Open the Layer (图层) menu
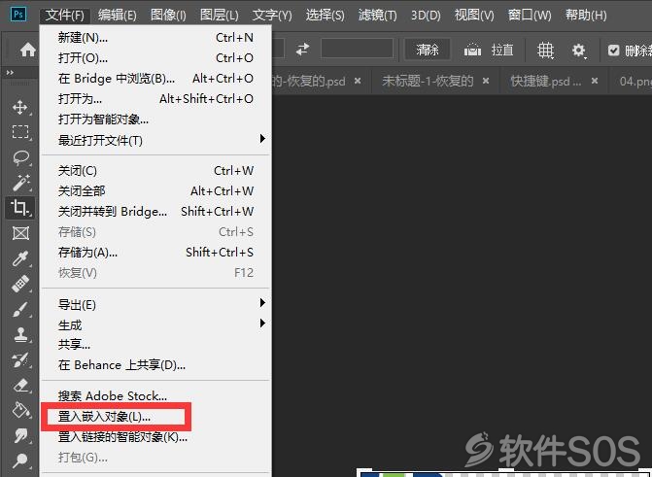 [220, 15]
